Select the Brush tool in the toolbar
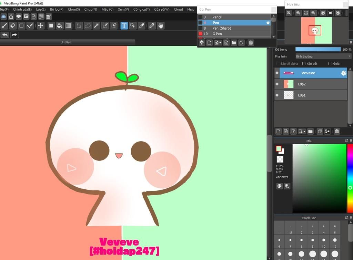The height and width of the screenshot is (260, 353). (x=4, y=25)
